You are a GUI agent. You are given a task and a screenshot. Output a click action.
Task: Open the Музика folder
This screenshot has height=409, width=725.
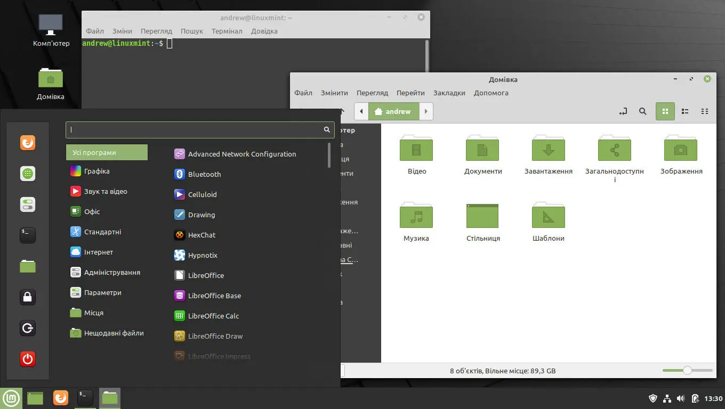pos(416,222)
